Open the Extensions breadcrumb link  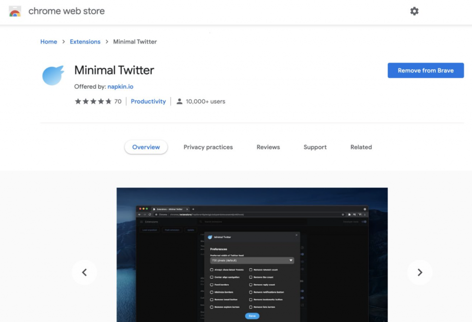coord(85,41)
